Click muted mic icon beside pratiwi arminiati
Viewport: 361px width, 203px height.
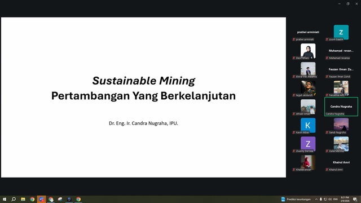294,39
